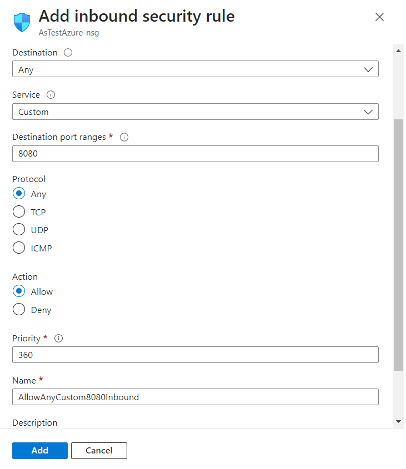Click the Add button to create rule
The width and height of the screenshot is (406, 469).
(40, 451)
